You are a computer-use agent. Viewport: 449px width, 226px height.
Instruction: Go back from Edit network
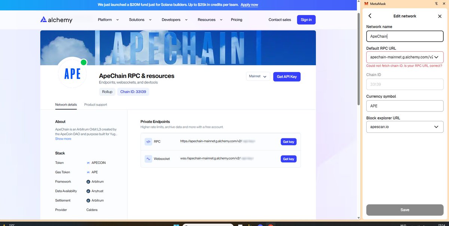tap(370, 16)
